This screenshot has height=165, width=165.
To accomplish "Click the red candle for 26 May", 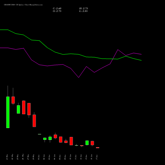I will [24, 107].
